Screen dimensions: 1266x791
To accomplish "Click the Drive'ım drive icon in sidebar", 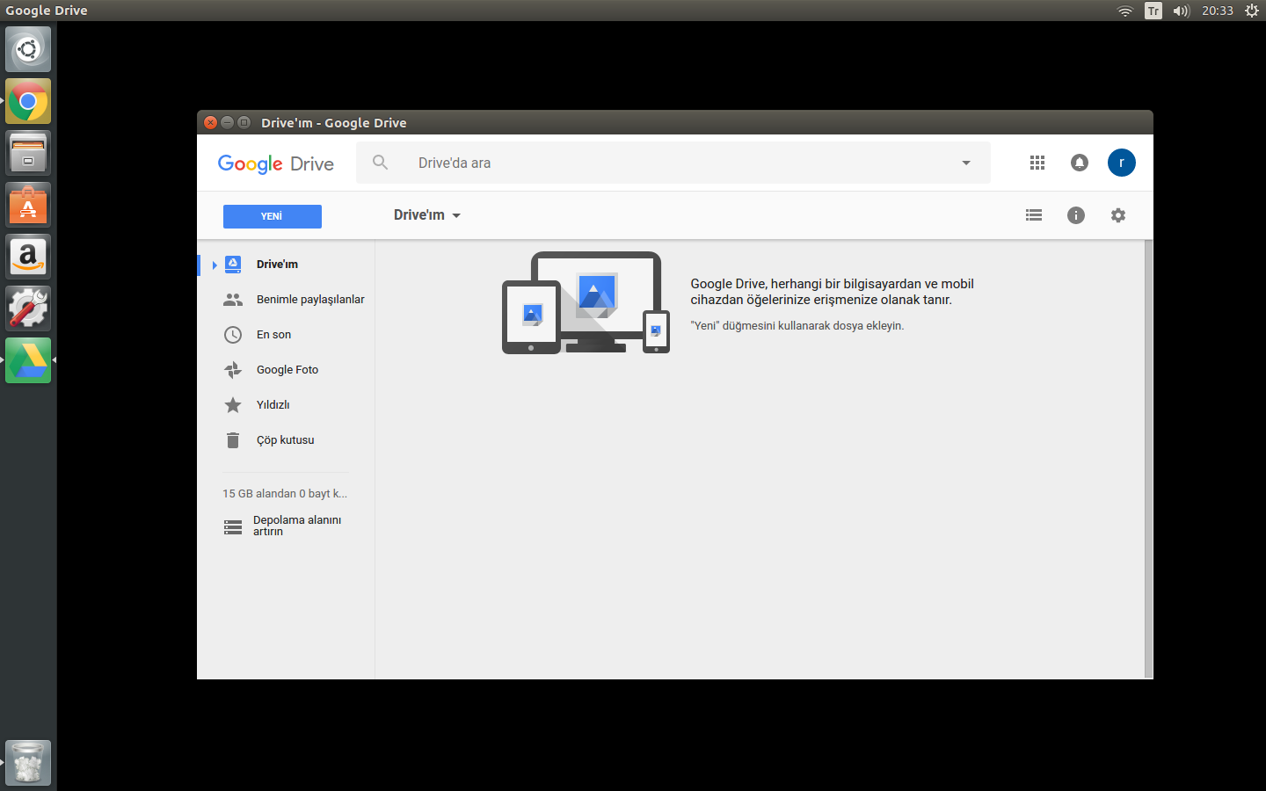I will [233, 265].
